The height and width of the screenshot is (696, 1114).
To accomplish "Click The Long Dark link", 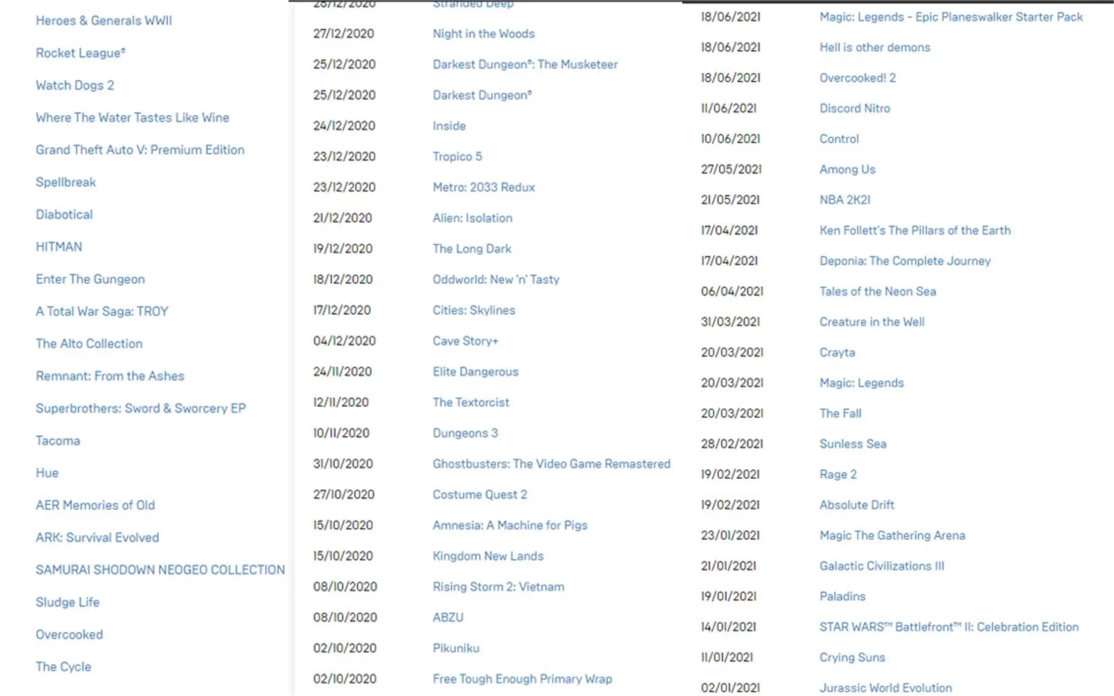I will [472, 249].
